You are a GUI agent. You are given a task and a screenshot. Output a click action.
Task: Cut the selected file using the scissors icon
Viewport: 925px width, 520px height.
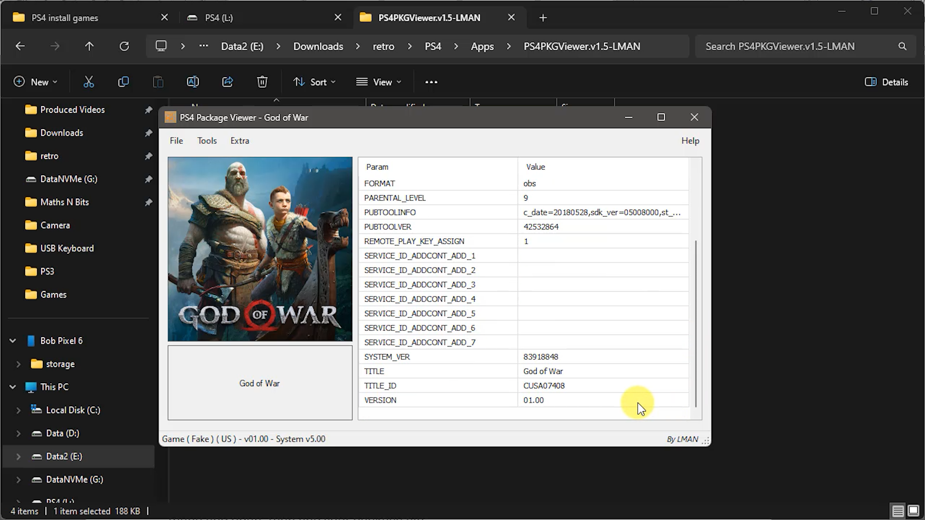89,81
